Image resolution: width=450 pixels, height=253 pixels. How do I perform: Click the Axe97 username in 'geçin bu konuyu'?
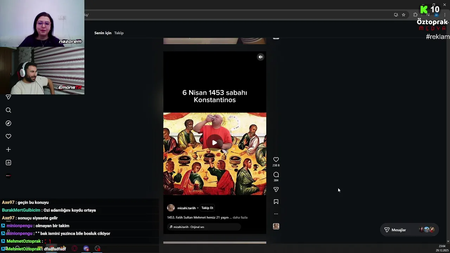pyautogui.click(x=8, y=202)
